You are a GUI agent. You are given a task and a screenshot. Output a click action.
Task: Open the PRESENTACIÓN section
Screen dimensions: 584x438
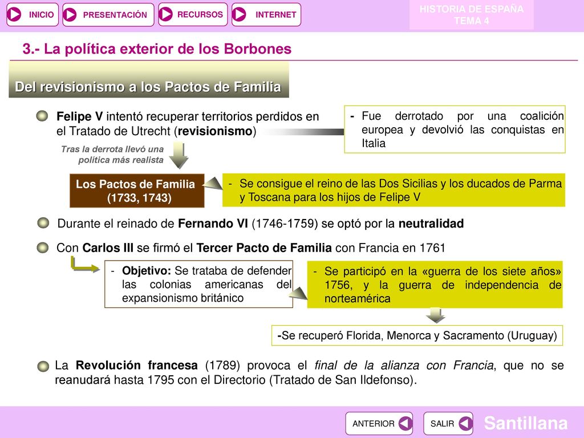(x=108, y=14)
